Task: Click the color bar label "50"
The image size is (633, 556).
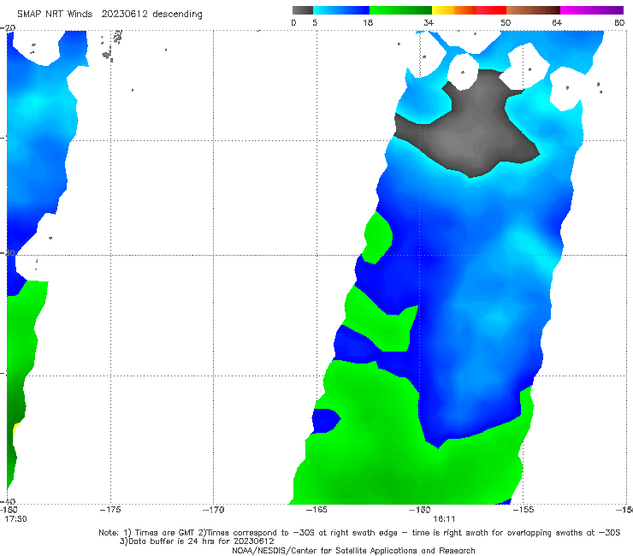Action: (506, 22)
